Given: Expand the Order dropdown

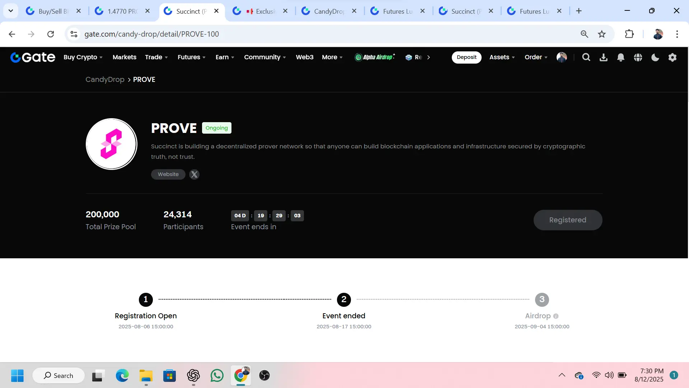Looking at the screenshot, I should pos(536,57).
